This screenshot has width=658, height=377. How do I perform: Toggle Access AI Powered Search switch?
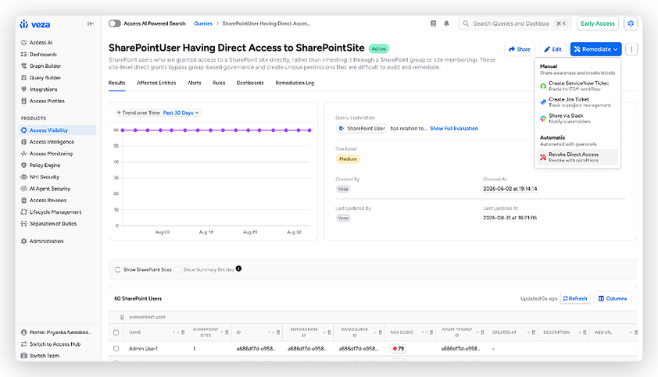115,23
